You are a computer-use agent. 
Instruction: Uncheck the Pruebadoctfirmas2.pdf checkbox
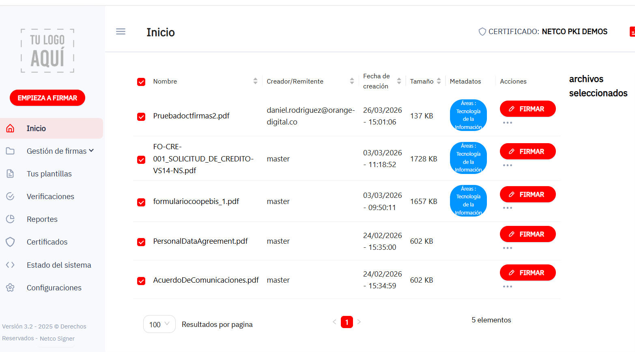click(x=141, y=117)
